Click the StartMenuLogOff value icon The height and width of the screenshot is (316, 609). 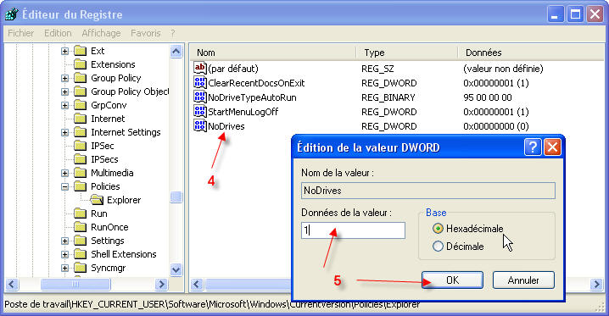coord(199,111)
